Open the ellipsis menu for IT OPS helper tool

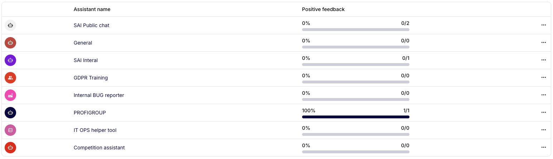[543, 130]
